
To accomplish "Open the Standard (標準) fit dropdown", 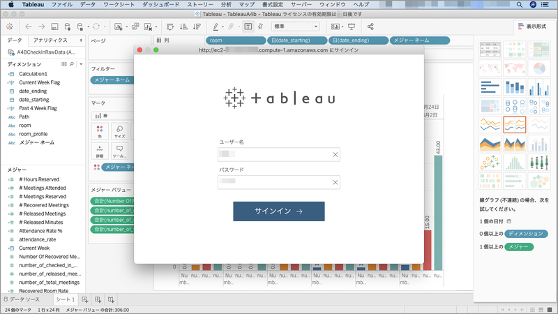I will point(295,27).
